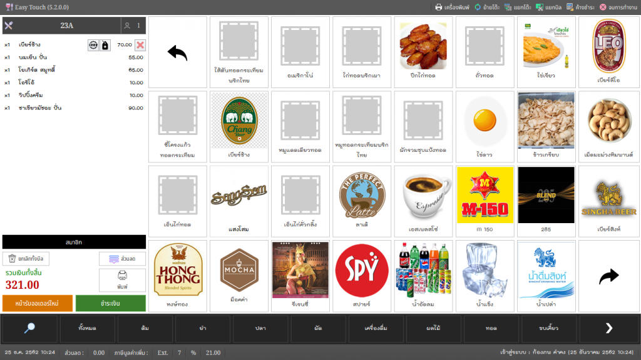
Task: Select the split table (แยกโต๊ะ) option
Action: coord(518,7)
